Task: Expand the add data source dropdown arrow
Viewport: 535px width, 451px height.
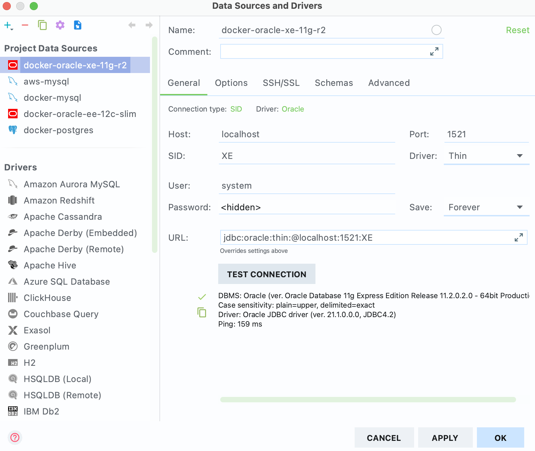Action: click(x=12, y=30)
